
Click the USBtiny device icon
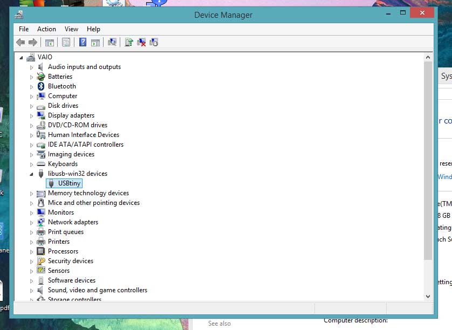[x=51, y=183]
